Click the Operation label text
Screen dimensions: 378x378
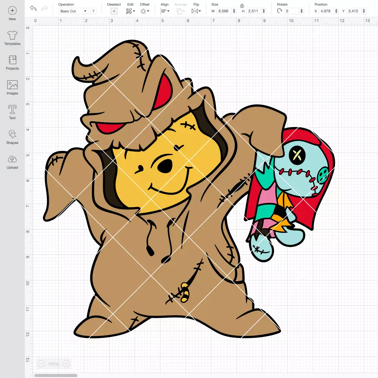pyautogui.click(x=66, y=4)
